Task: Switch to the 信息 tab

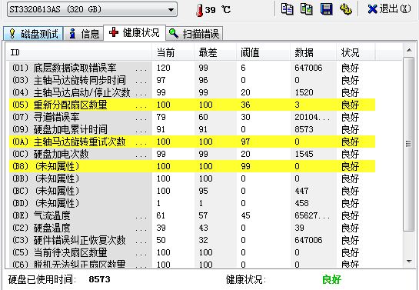Action: (x=83, y=33)
